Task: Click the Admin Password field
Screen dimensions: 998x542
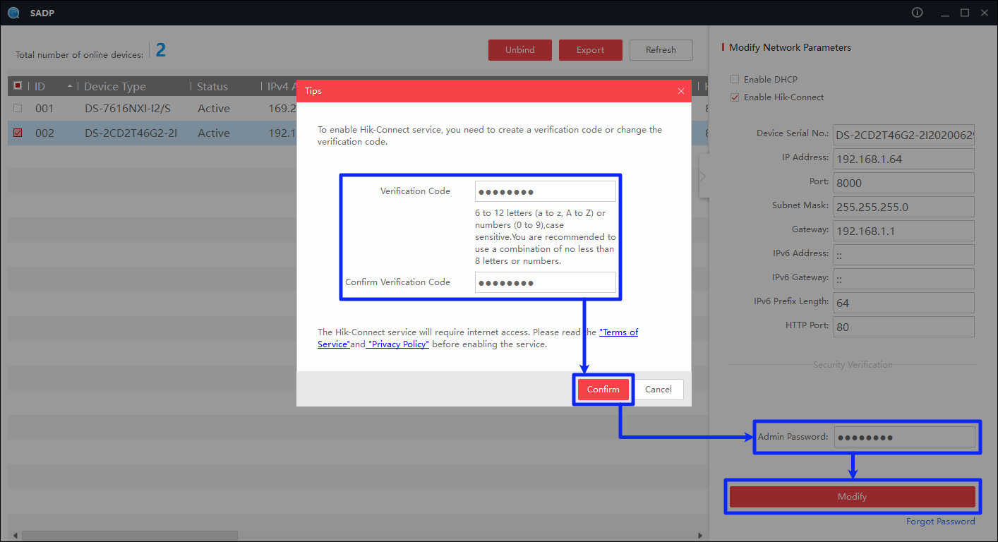Action: click(904, 437)
